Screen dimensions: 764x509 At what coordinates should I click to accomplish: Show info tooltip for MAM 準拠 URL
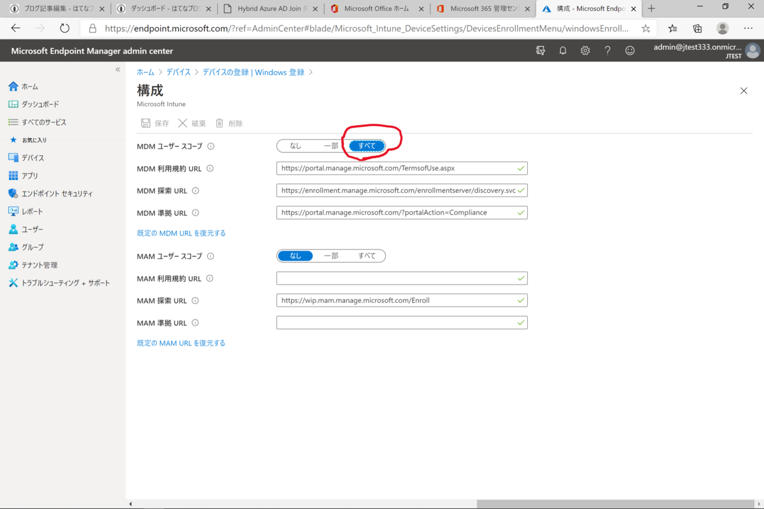click(195, 323)
